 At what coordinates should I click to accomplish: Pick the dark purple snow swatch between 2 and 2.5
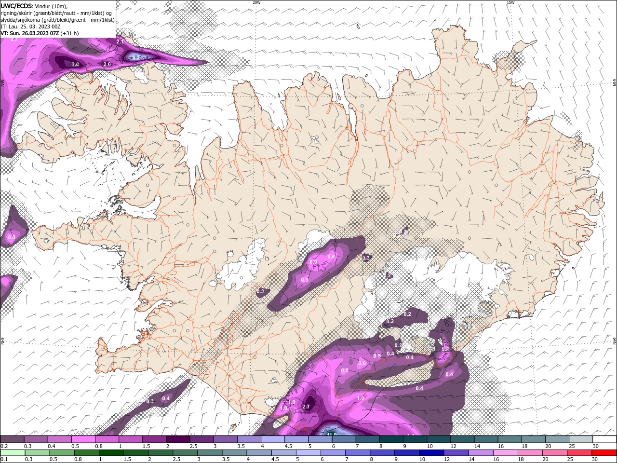point(178,439)
